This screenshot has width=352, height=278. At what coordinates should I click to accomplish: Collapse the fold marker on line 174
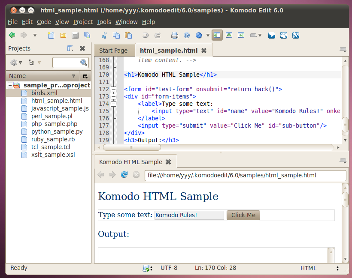(114, 104)
